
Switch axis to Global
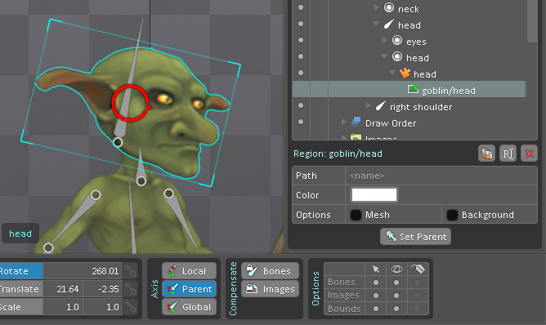tap(189, 307)
